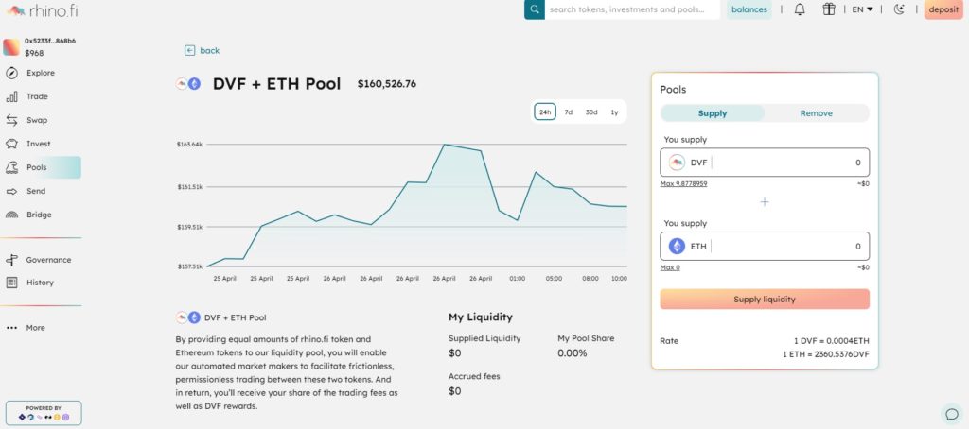Switch to the Remove tab

pyautogui.click(x=817, y=113)
